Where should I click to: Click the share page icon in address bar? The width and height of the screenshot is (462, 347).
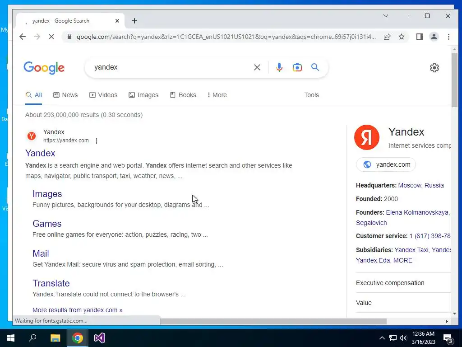[387, 37]
